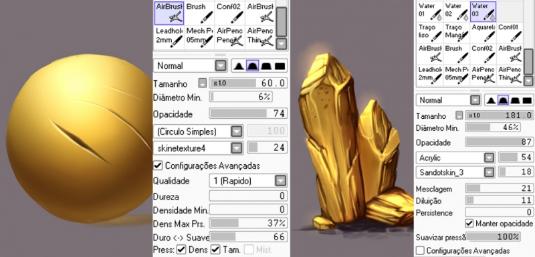This screenshot has height=257, width=535.
Task: Select the Water 01 brush preset
Action: [430, 11]
